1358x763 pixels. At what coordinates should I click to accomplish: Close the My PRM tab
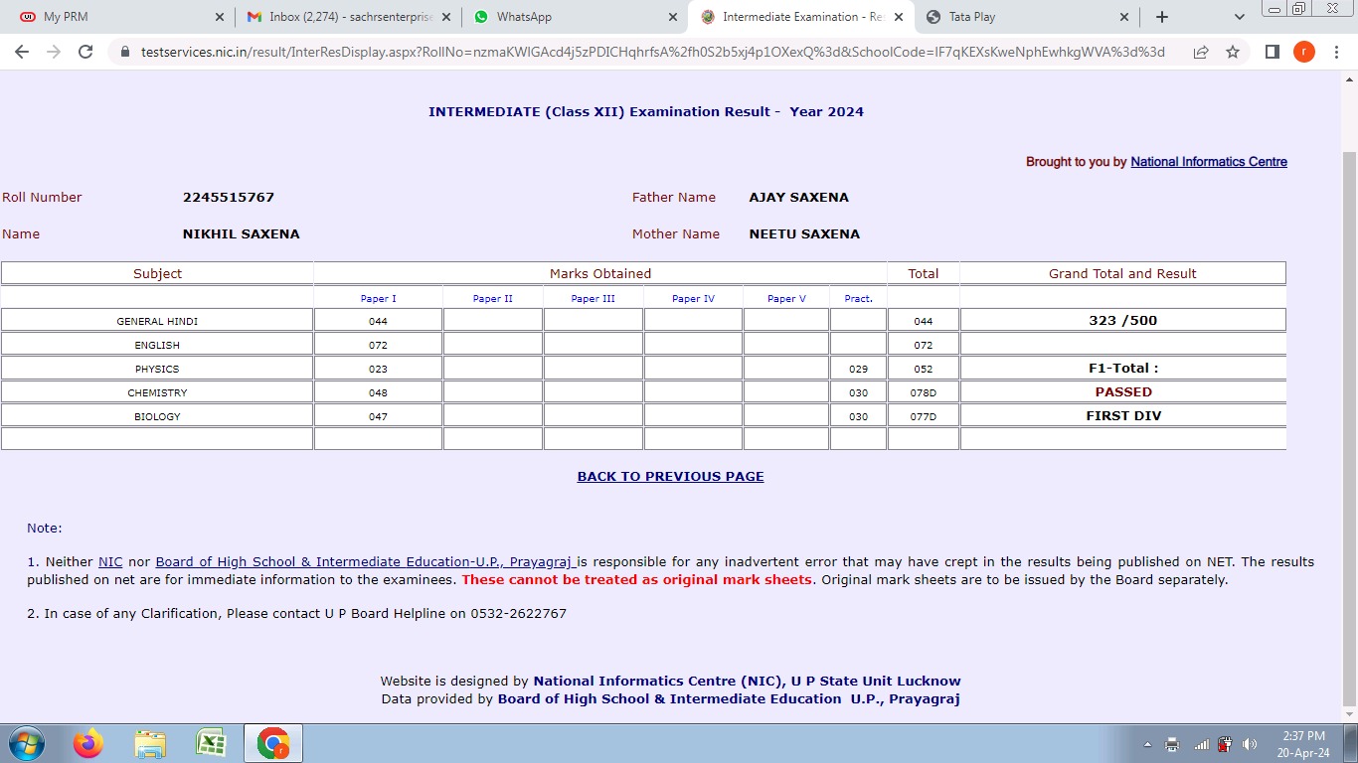(x=219, y=17)
